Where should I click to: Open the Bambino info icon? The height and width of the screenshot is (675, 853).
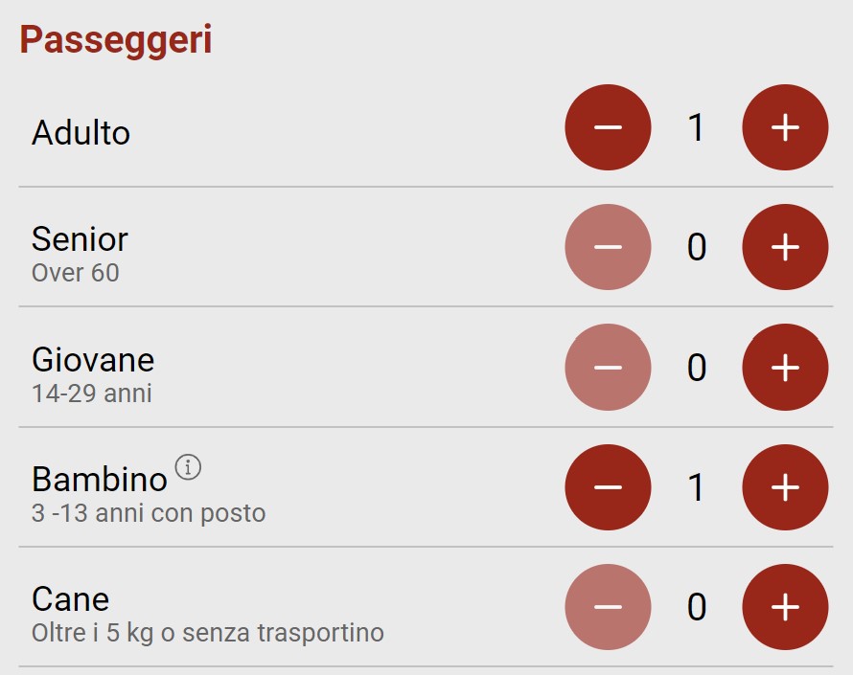[189, 467]
